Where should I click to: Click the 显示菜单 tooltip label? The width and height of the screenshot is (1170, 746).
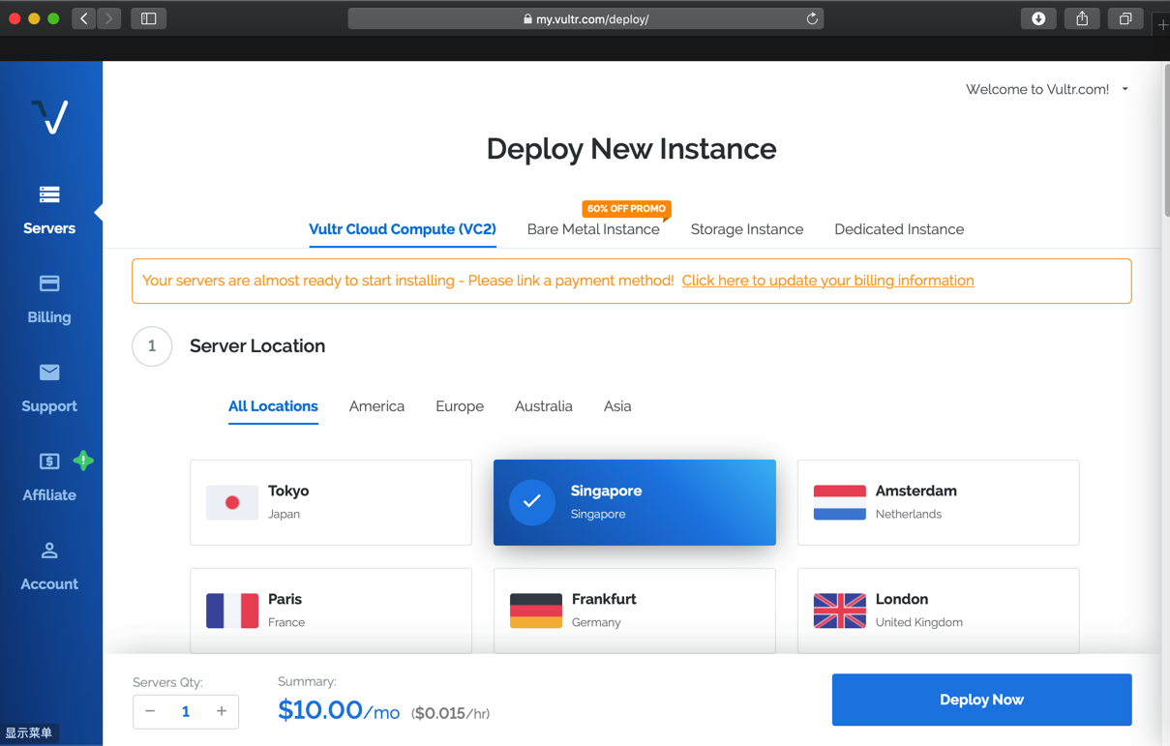[29, 733]
